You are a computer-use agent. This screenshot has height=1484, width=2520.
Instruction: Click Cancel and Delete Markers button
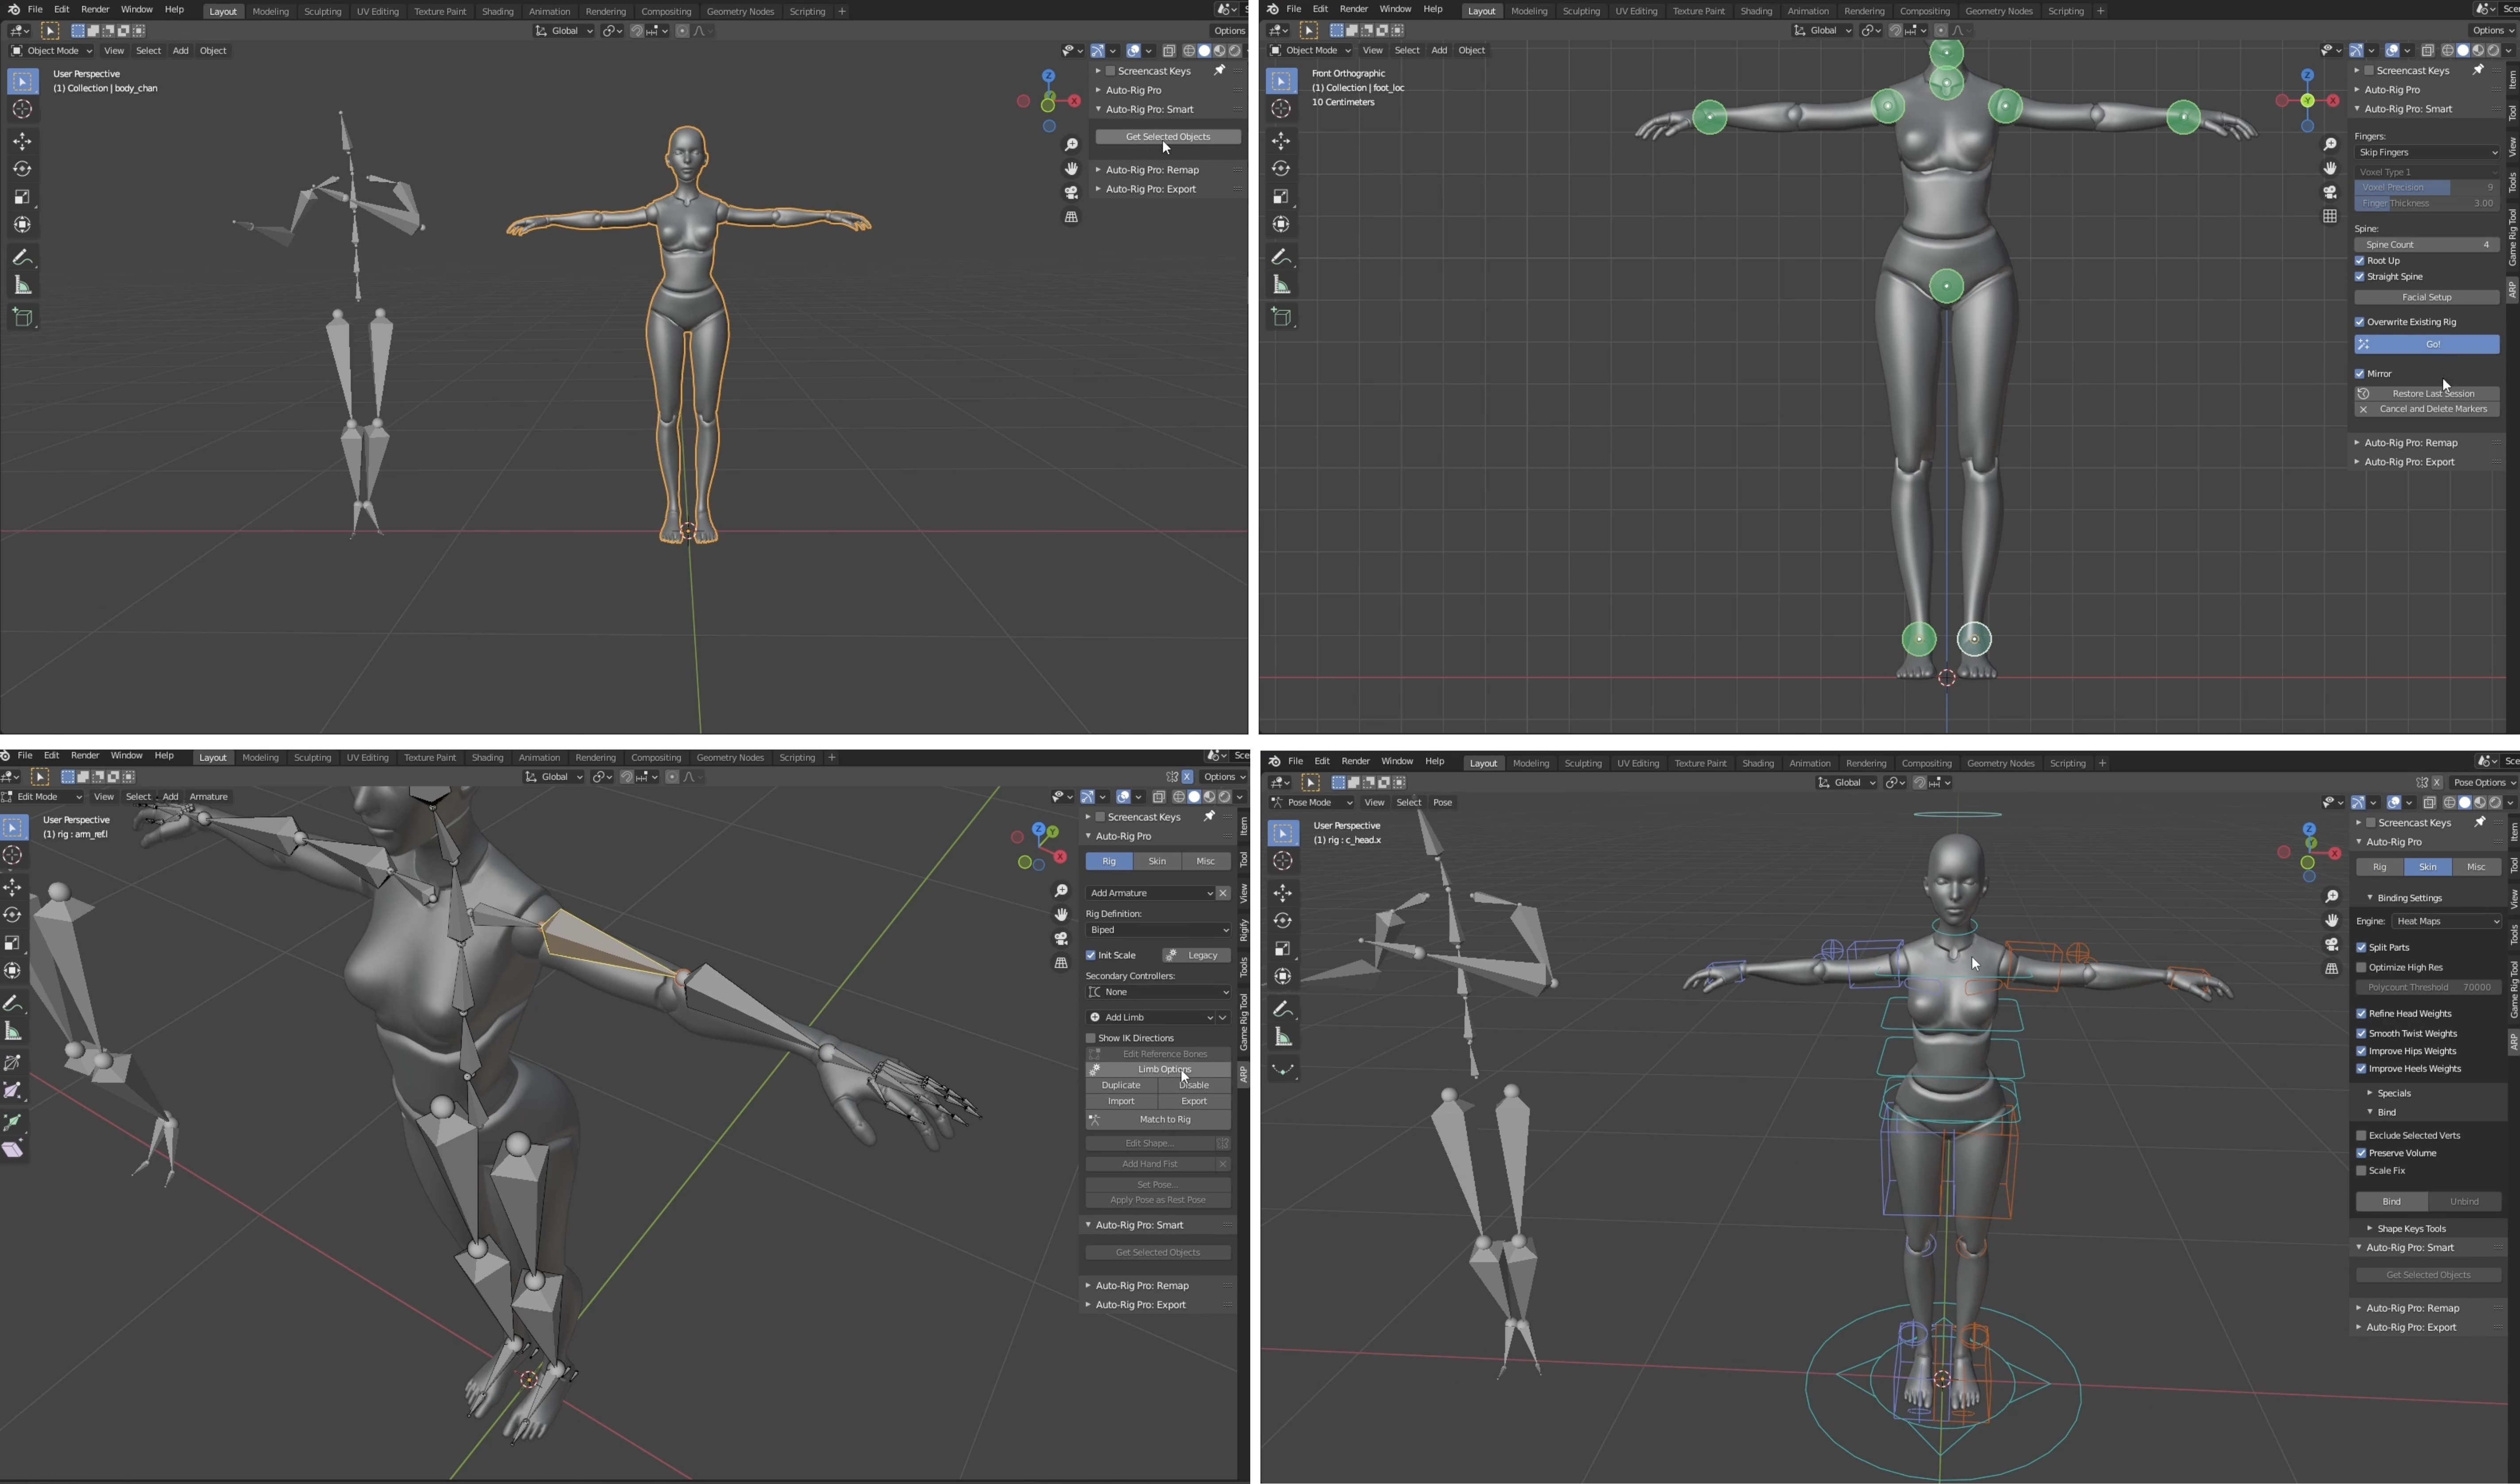(2427, 409)
